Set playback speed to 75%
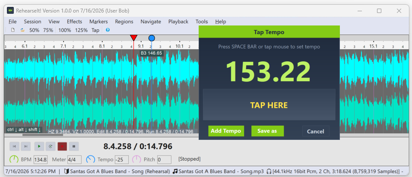This screenshot has width=412, height=177. point(48,30)
